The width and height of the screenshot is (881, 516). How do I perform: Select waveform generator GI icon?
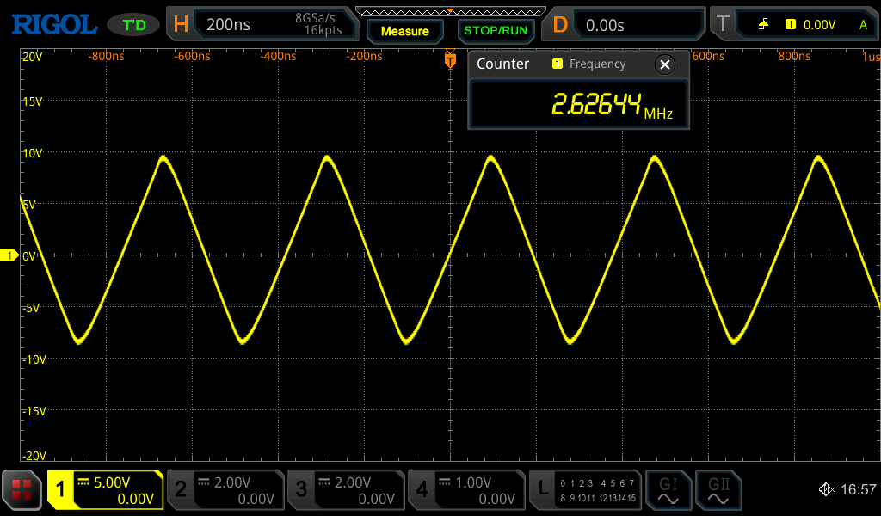[x=668, y=490]
